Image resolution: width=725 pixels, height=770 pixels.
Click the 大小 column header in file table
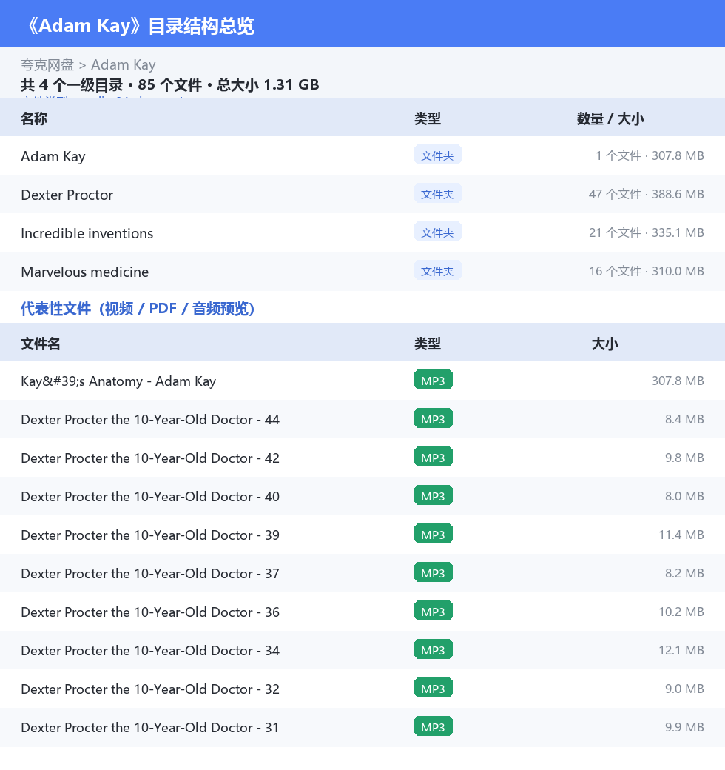tap(605, 344)
